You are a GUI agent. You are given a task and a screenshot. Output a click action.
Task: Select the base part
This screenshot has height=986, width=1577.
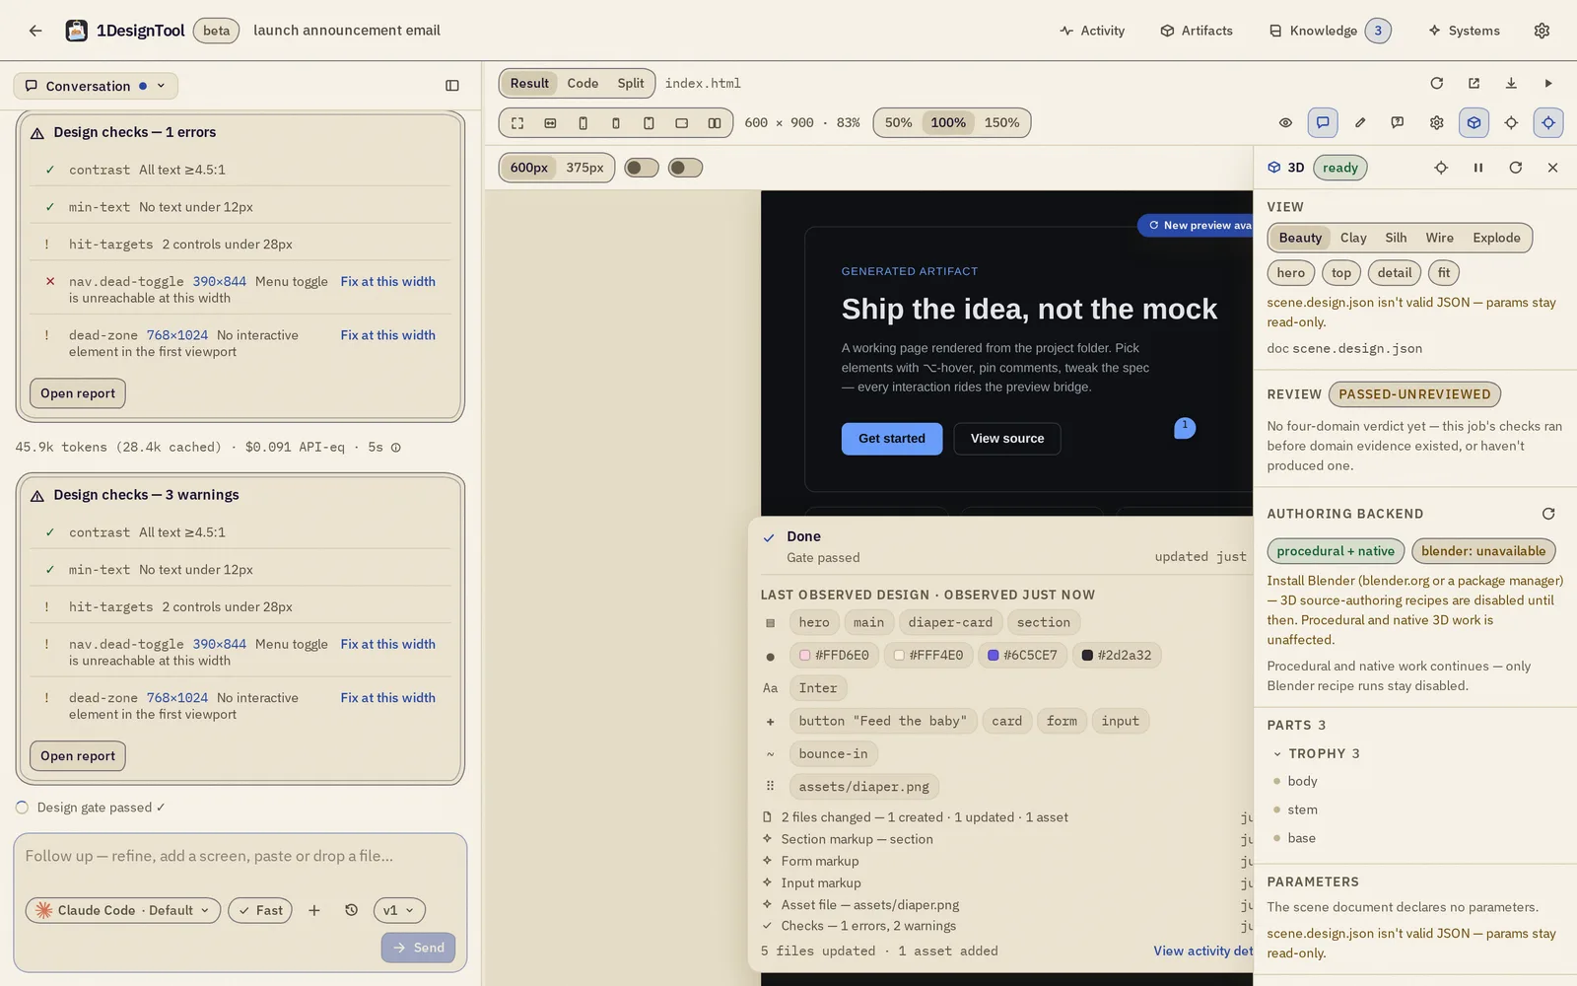[x=1301, y=838]
